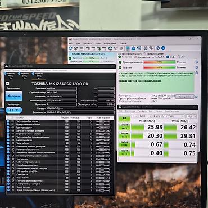Click help icon next to Повтор теста button
This screenshot has height=208, width=208.
click(196, 97)
